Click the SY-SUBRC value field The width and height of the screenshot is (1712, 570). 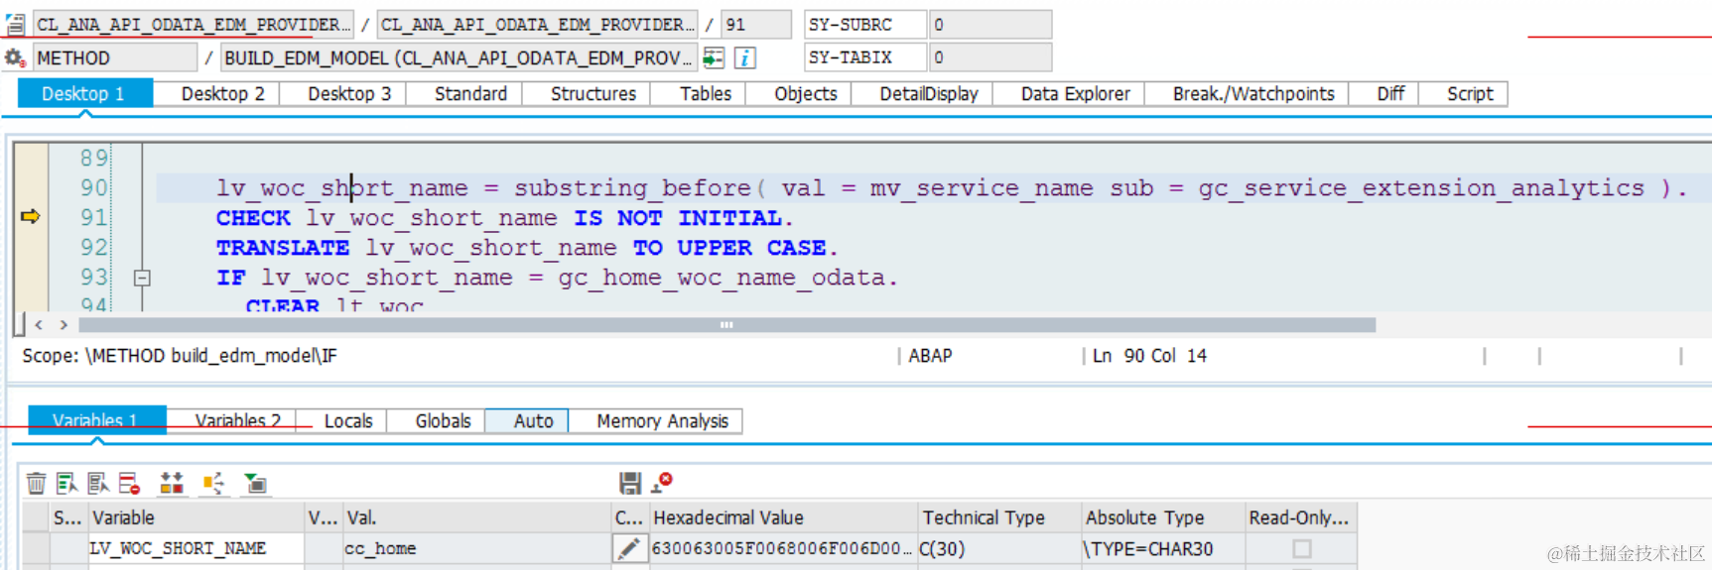[x=990, y=24]
